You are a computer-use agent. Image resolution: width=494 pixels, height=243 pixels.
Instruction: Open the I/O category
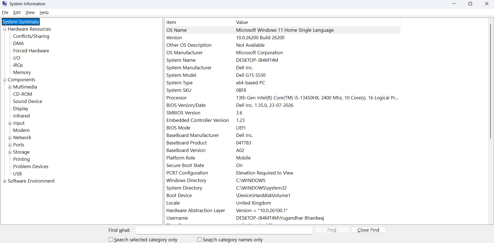coord(16,58)
